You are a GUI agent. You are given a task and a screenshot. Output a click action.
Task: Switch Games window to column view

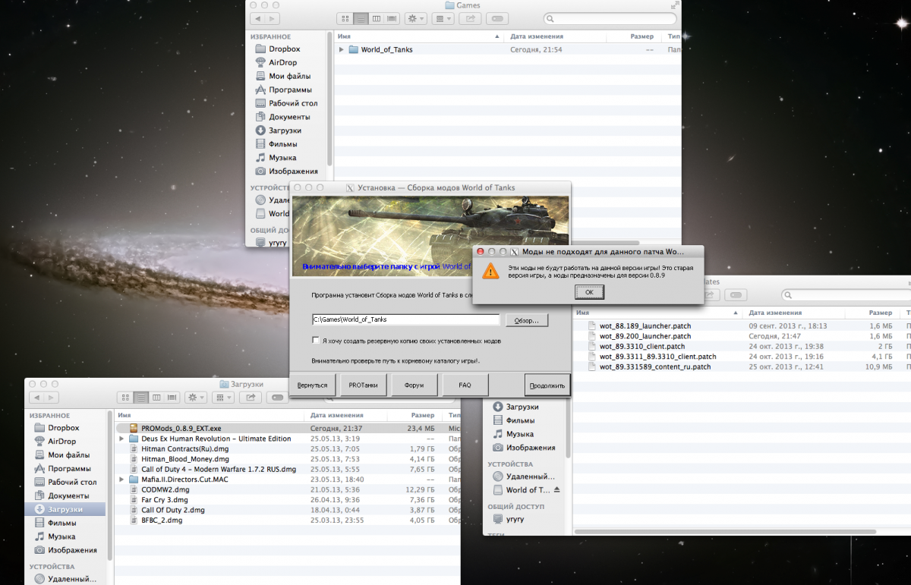coord(376,18)
